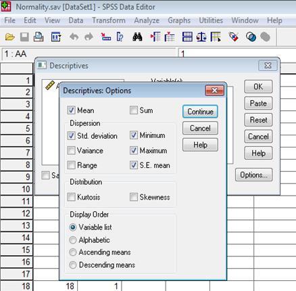The height and width of the screenshot is (291, 296).
Task: Click the Value Labels tag icon
Action: click(234, 37)
